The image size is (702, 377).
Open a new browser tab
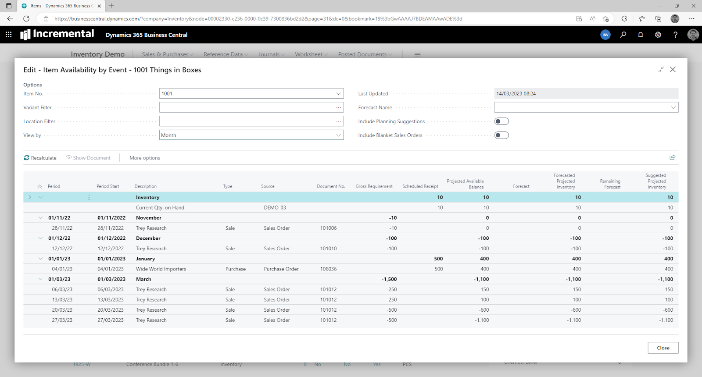pyautogui.click(x=111, y=6)
